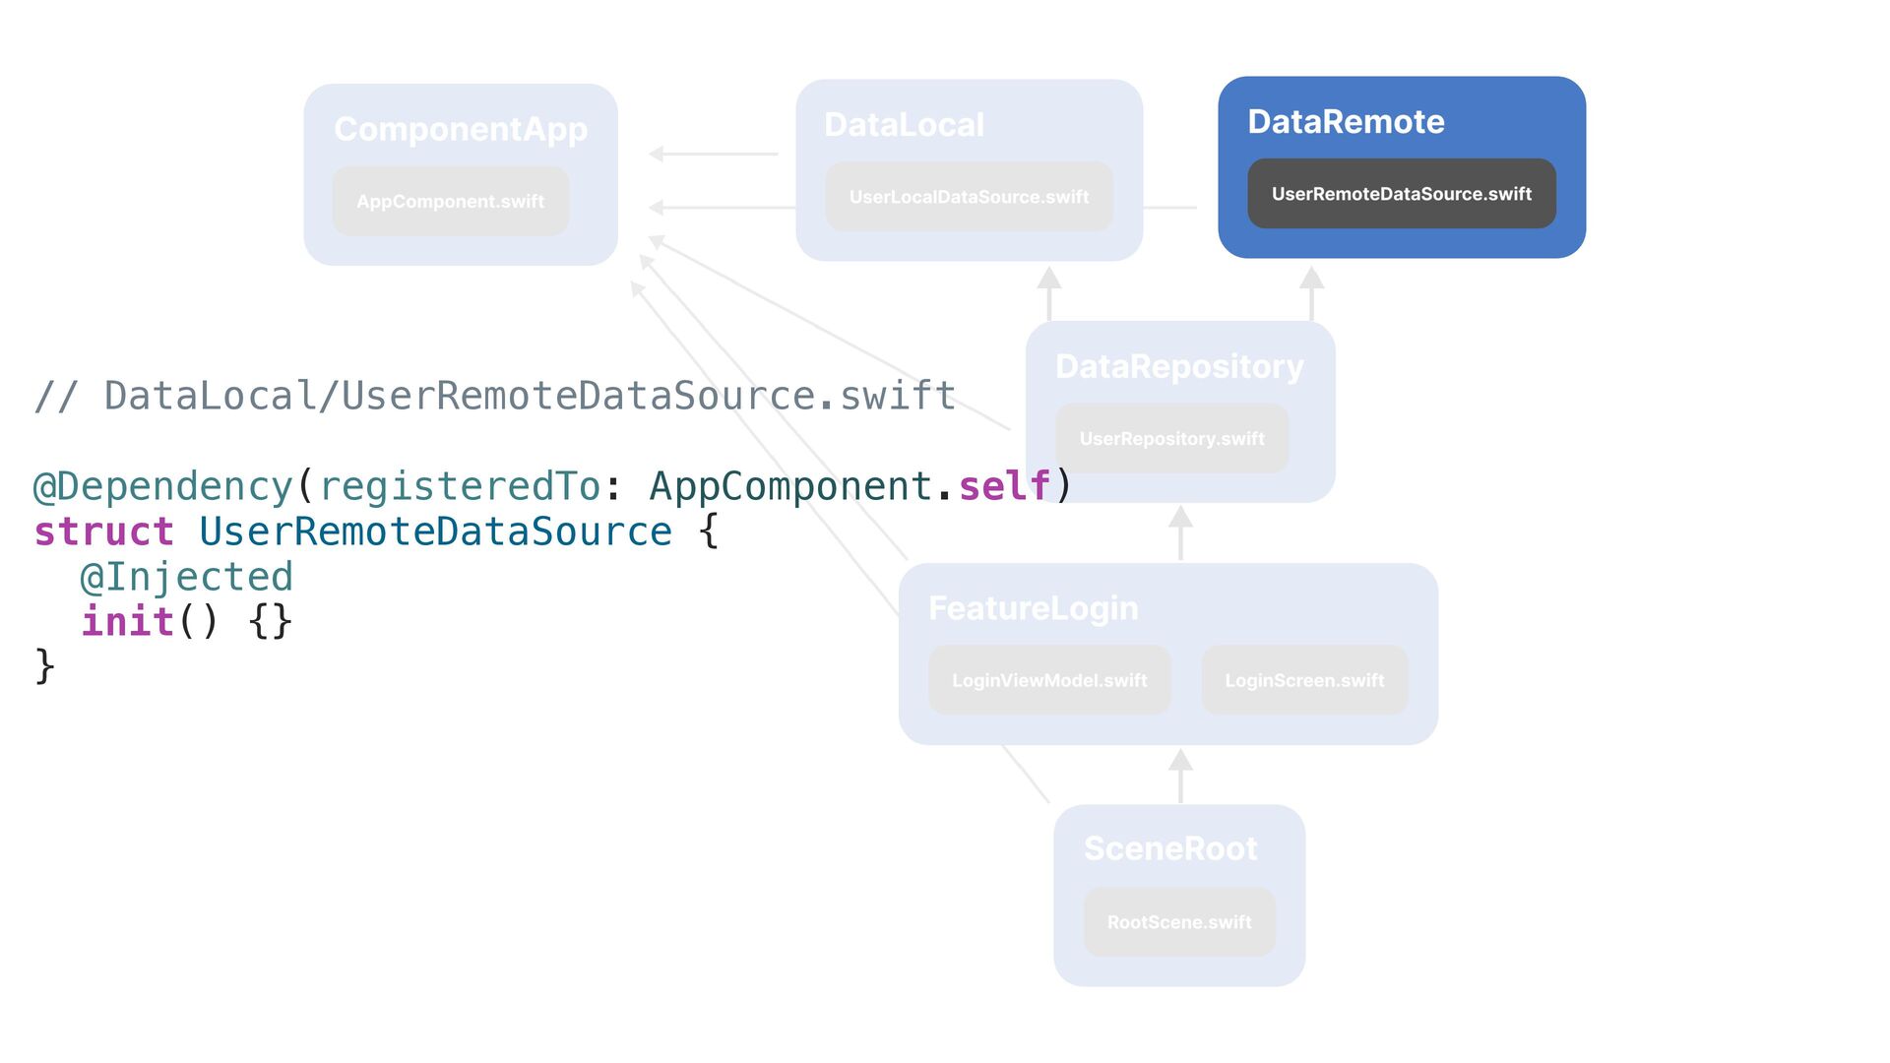Click the init keyword in code
The width and height of the screenshot is (1890, 1063).
click(x=127, y=622)
